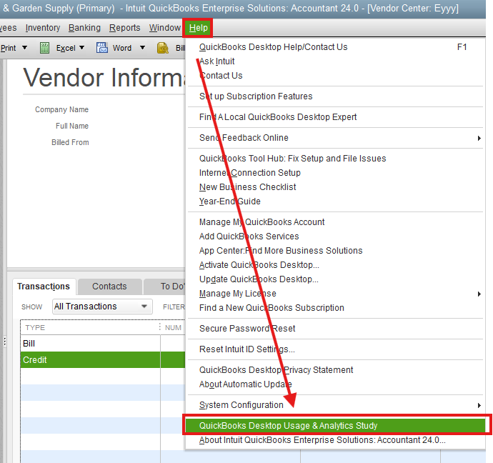Screen dimensions: 493x463
Task: Click the Billed From field label
Action: coord(70,142)
